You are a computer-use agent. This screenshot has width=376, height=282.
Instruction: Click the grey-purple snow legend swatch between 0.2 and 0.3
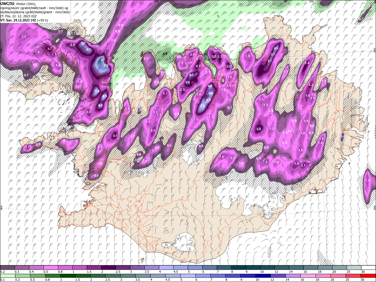pyautogui.click(x=7, y=268)
